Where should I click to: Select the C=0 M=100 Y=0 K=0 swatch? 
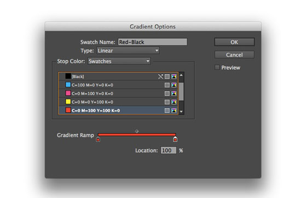click(118, 93)
